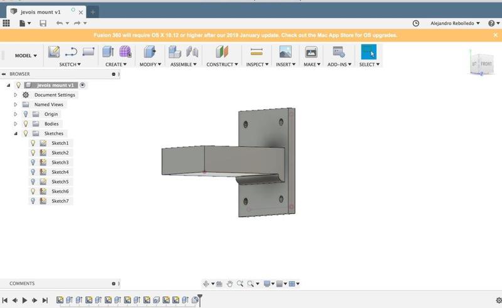
Task: Expand the Origin folder
Action: (15, 114)
